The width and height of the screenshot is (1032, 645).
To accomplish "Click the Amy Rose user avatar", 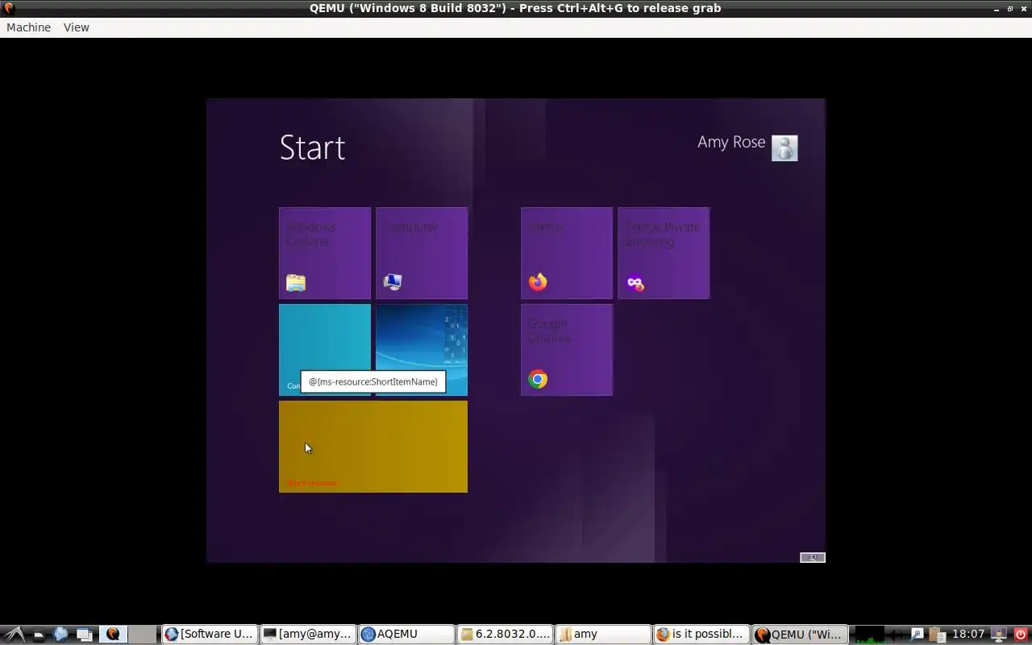I will [784, 148].
